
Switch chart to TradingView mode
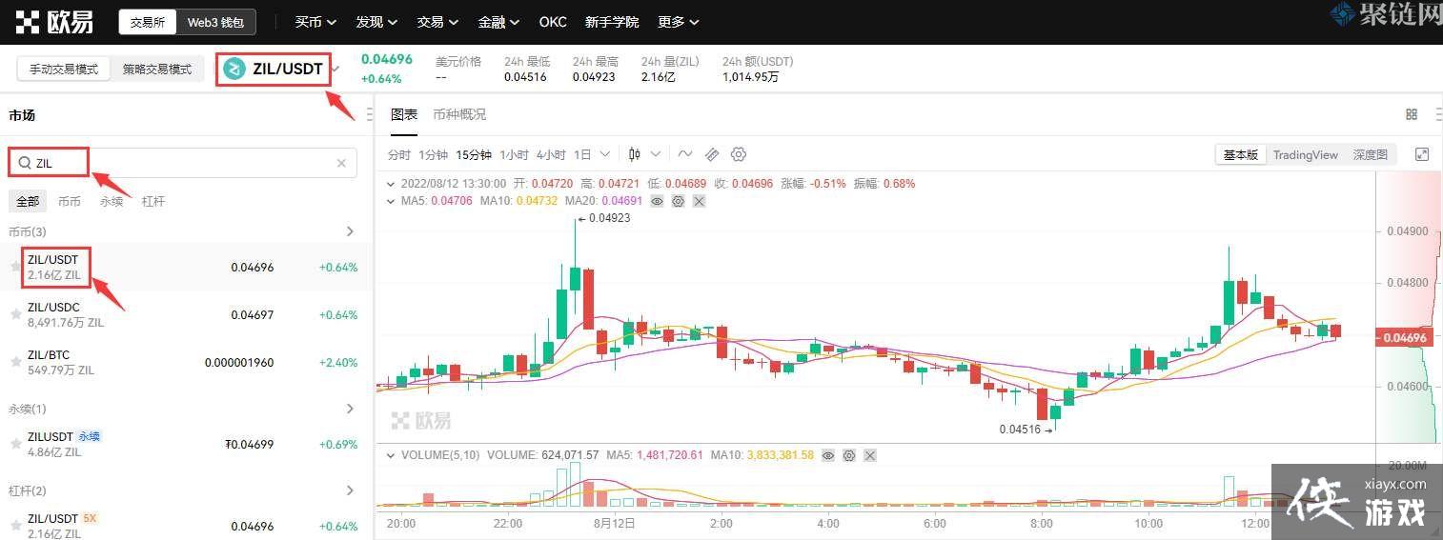point(1305,154)
